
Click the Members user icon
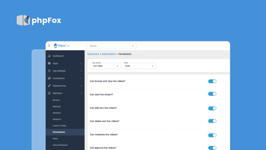point(49,93)
